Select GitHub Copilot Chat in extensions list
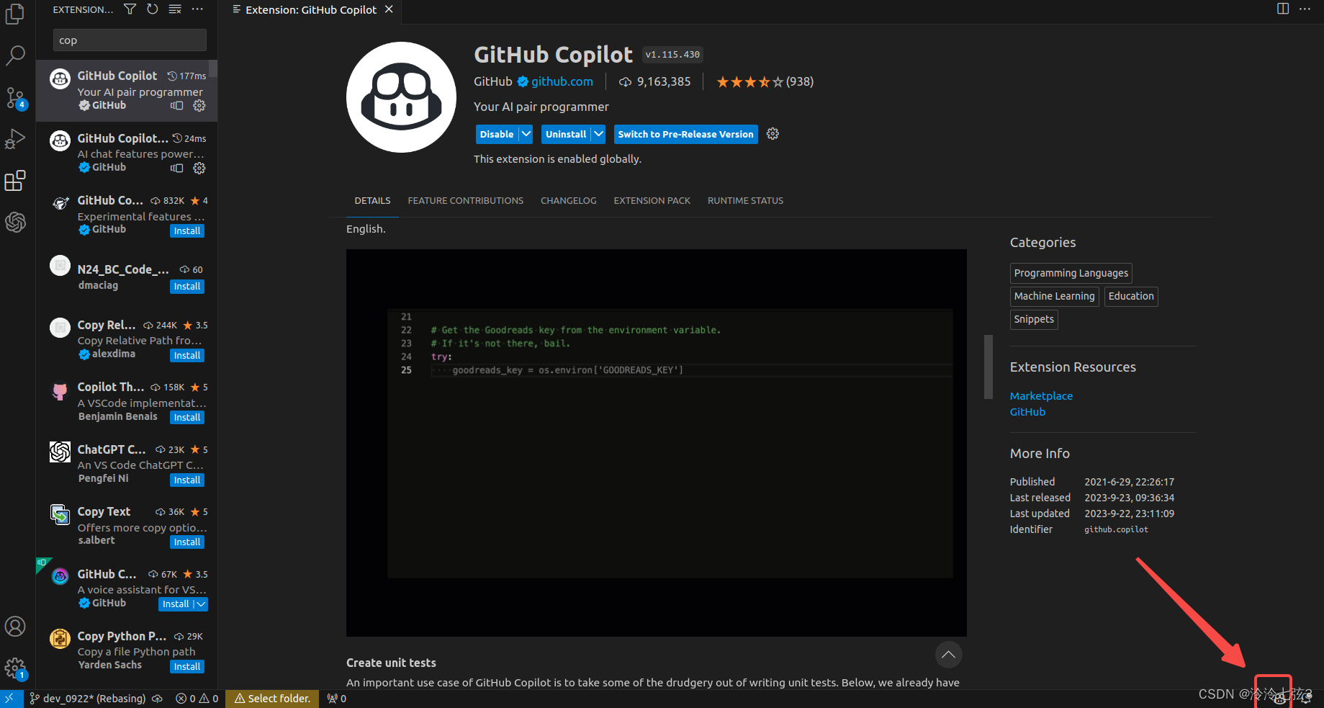 (127, 153)
